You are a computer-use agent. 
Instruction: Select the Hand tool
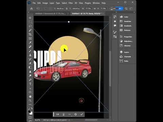coord(30,96)
